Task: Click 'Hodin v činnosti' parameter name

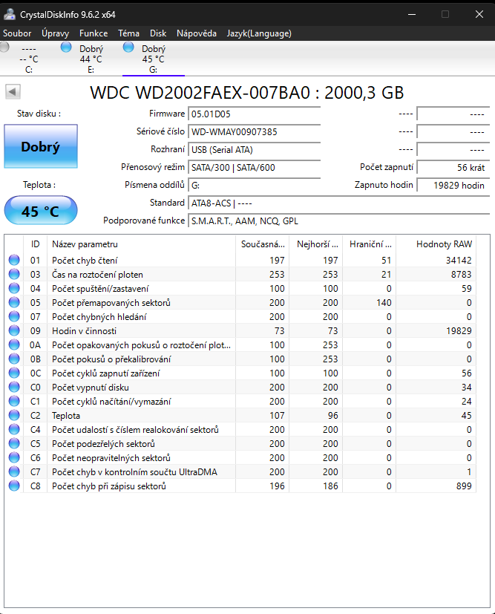Action: pyautogui.click(x=84, y=331)
